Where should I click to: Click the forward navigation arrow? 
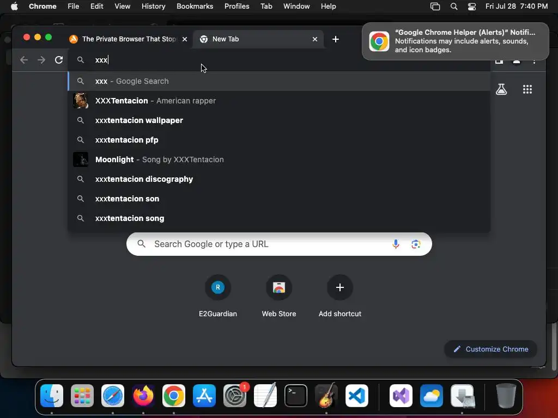pyautogui.click(x=41, y=60)
